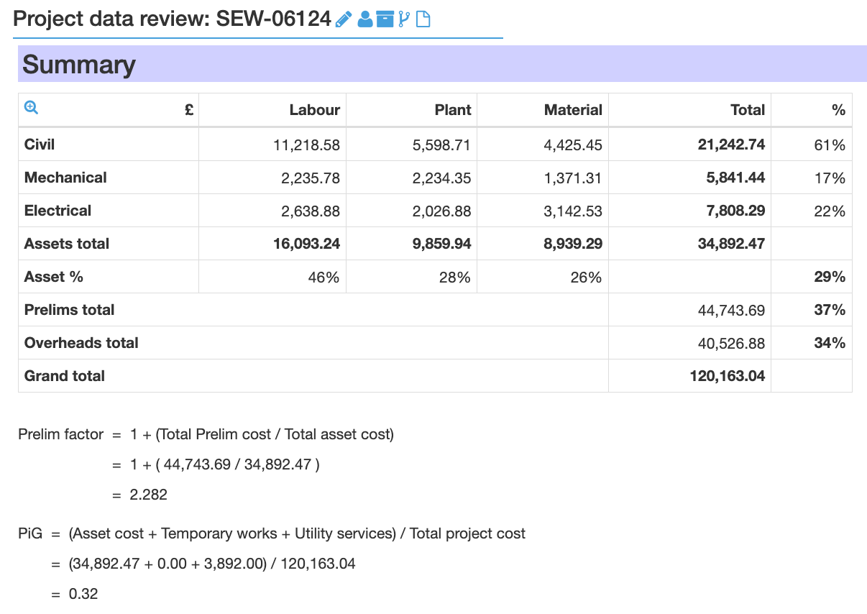Click the 22% cell in Electrical row

(x=830, y=211)
